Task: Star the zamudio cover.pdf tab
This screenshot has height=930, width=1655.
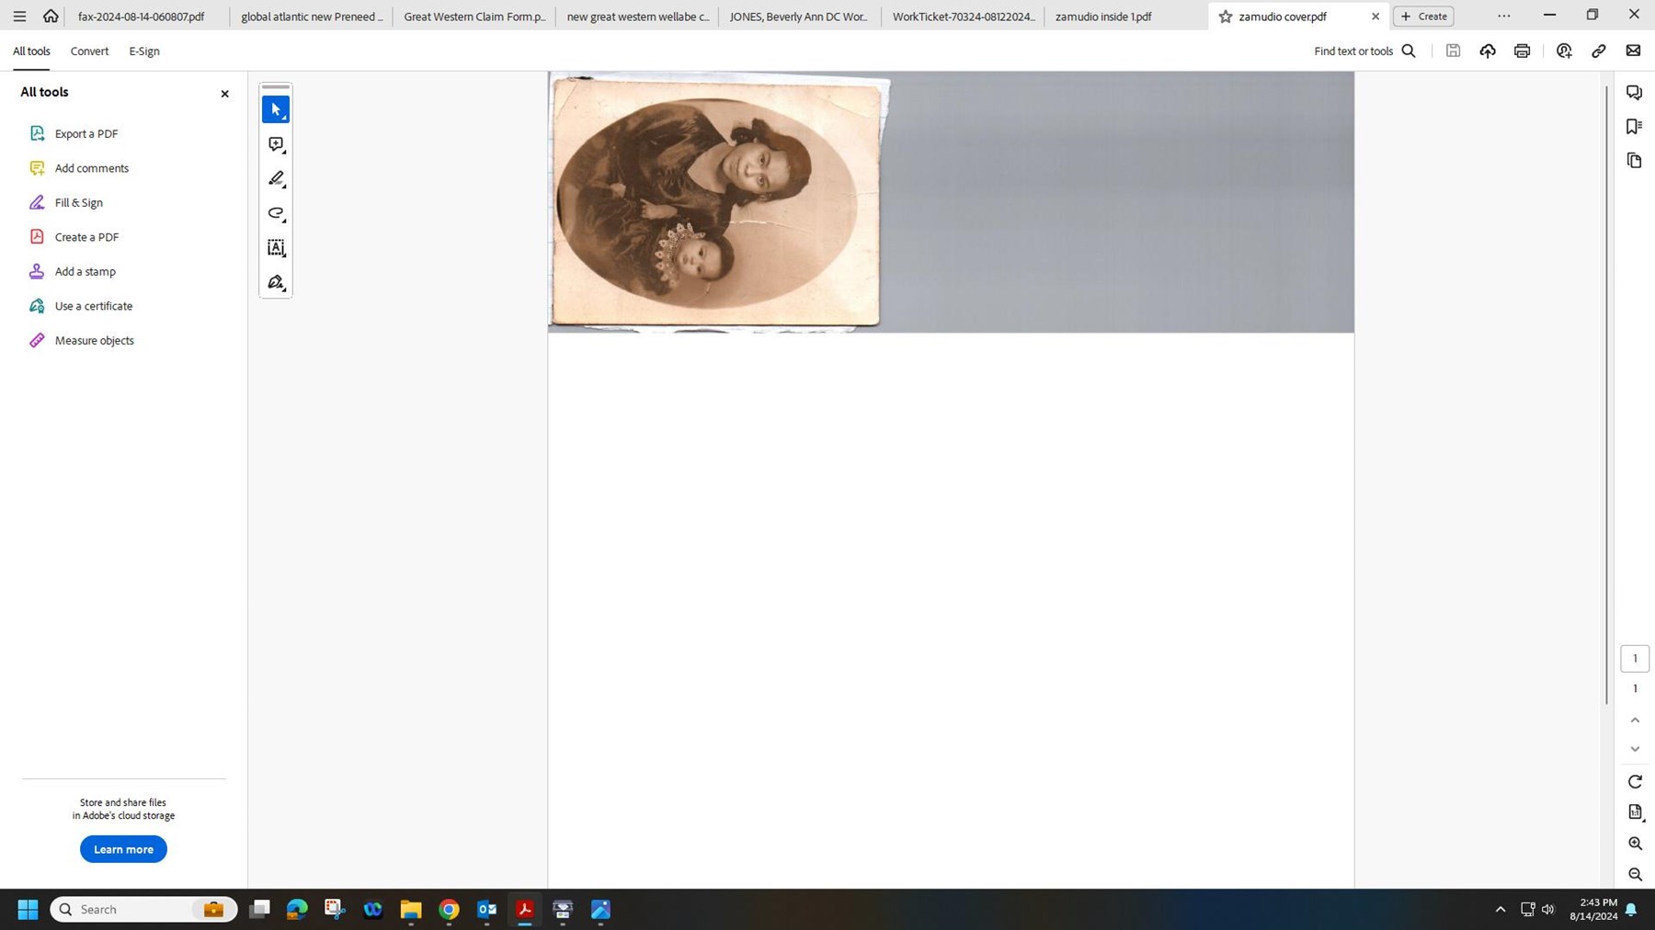Action: [1225, 17]
